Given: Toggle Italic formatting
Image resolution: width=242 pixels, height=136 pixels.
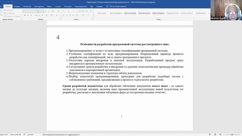Looking at the screenshot, I should (x=28, y=15).
